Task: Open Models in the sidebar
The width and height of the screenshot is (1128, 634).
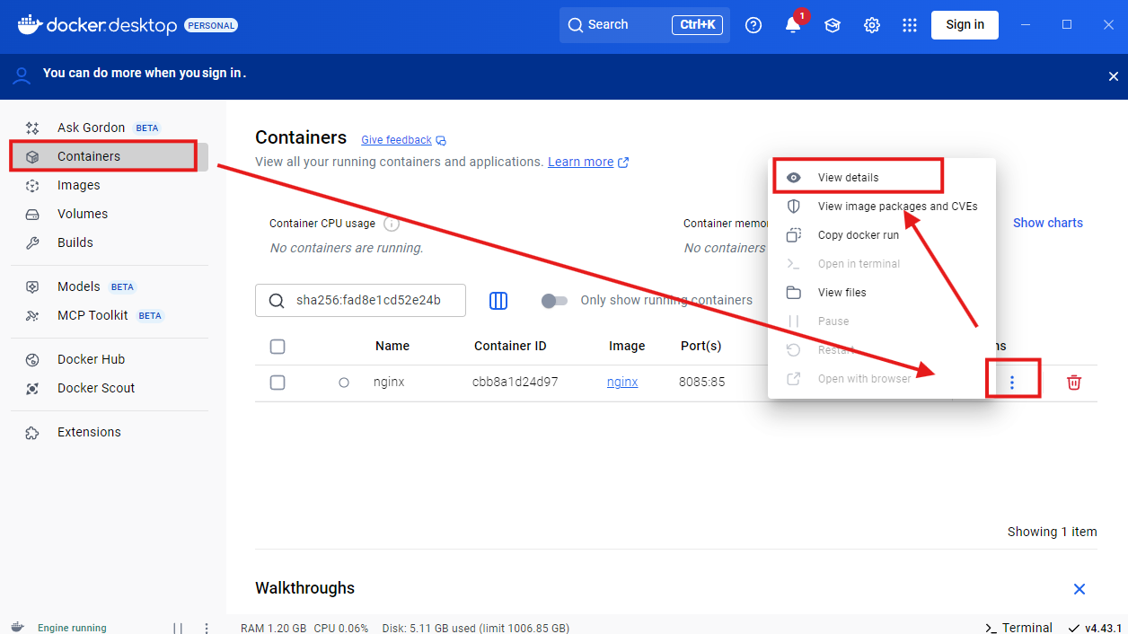Action: tap(109, 286)
